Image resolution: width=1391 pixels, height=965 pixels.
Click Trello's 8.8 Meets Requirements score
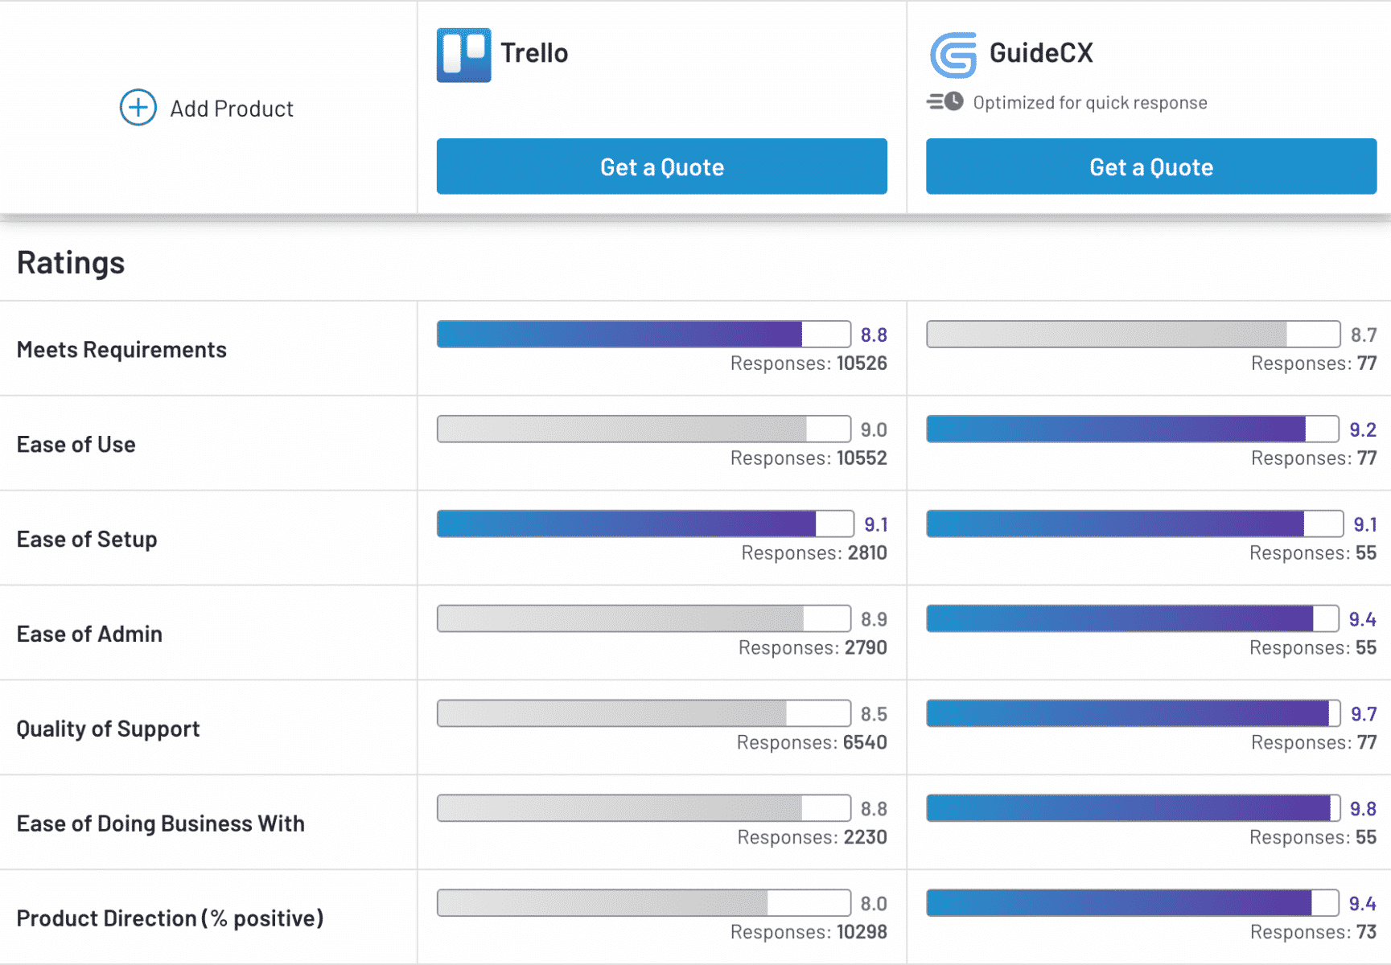point(874,335)
